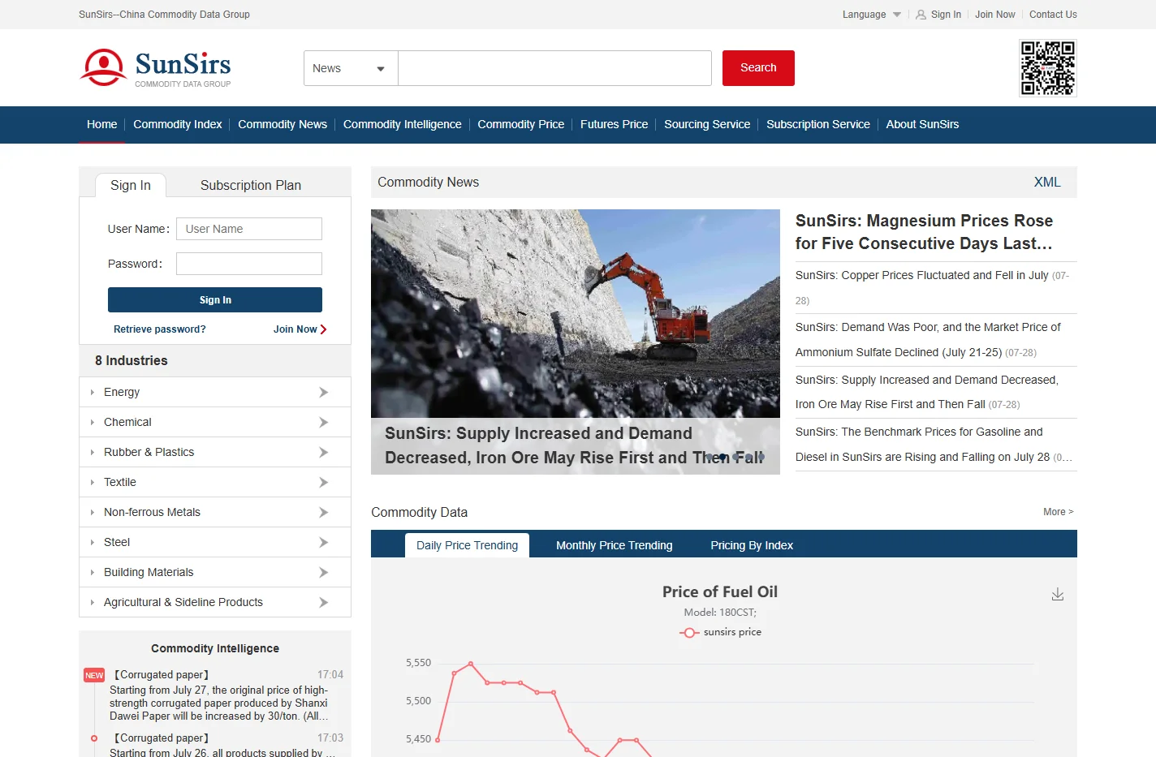Open the Commodity News menu
Image resolution: width=1156 pixels, height=757 pixels.
point(283,124)
